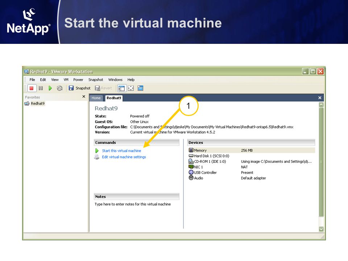Toggle the sidebar view toolbar icon
Image resolution: width=348 pixels, height=261 pixels.
point(122,88)
